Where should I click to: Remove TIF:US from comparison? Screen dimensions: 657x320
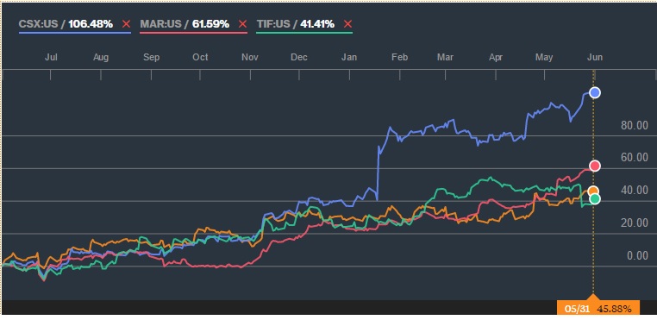(x=347, y=24)
